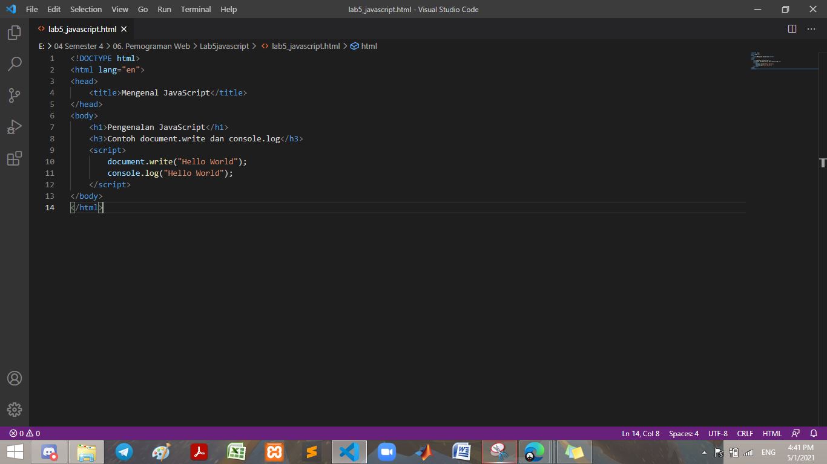The height and width of the screenshot is (464, 827).
Task: Open the editor More Actions menu
Action: [x=811, y=28]
